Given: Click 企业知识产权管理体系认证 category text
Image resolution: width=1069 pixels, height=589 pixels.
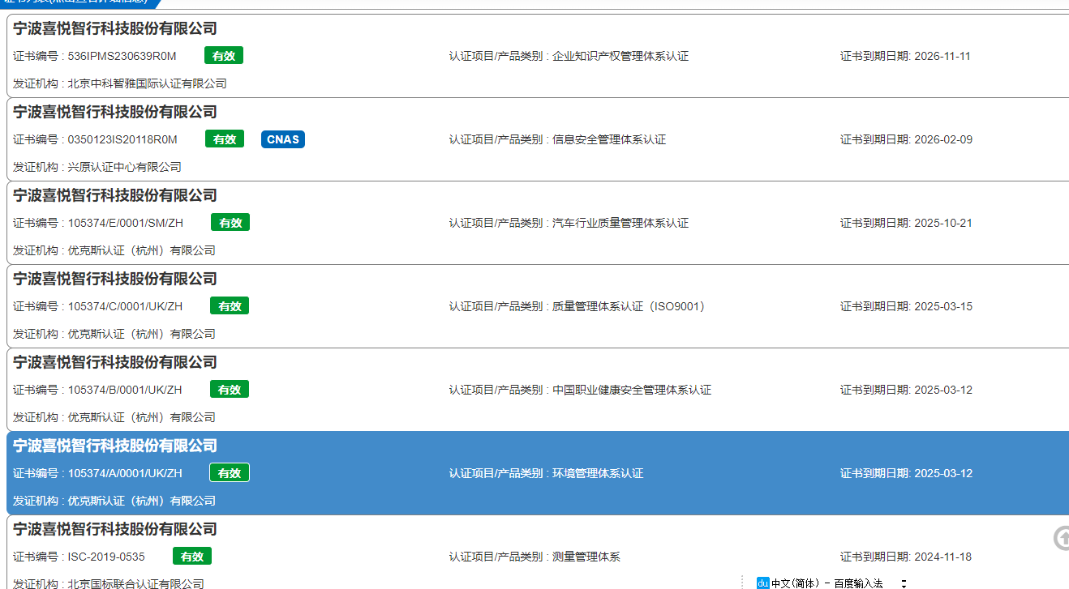Looking at the screenshot, I should point(620,56).
